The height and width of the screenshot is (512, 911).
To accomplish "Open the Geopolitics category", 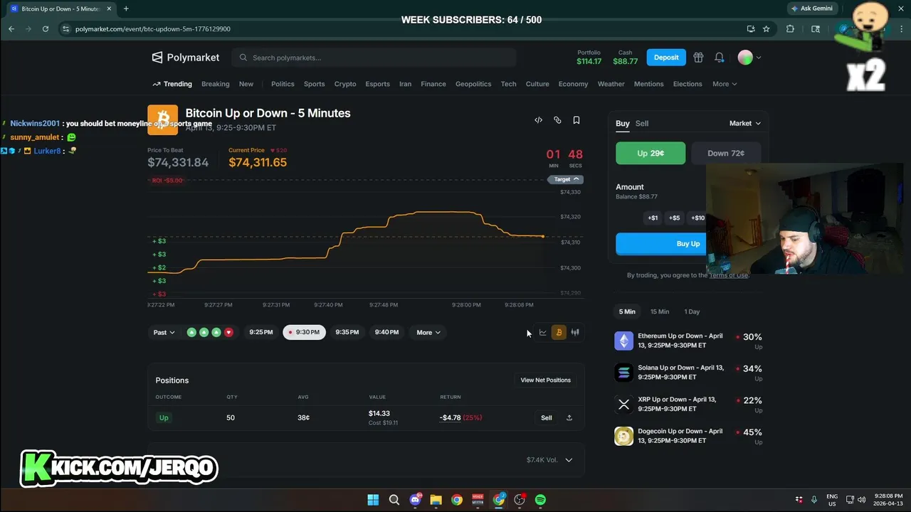I will [x=473, y=84].
